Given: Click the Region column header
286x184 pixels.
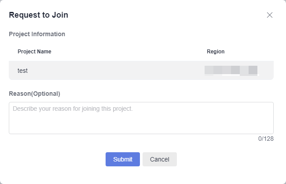Looking at the screenshot, I should tap(216, 52).
